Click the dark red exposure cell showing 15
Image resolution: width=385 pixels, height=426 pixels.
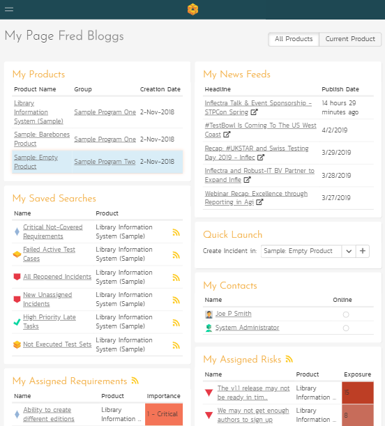tap(358, 393)
